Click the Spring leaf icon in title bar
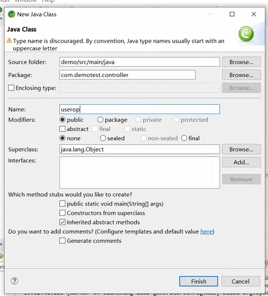Image resolution: width=268 pixels, height=296 pixels. [11, 14]
